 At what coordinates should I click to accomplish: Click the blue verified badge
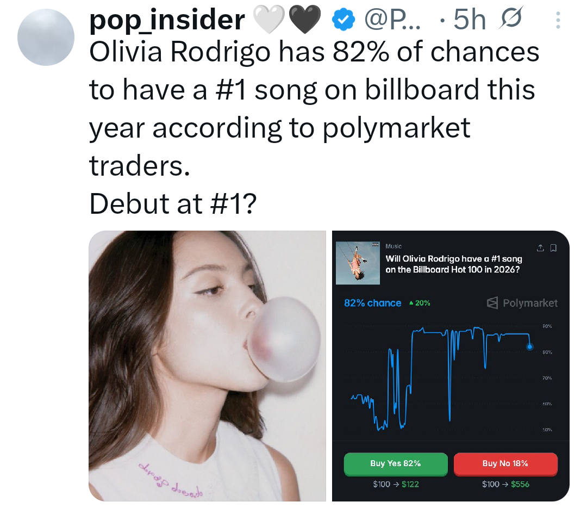click(x=344, y=20)
